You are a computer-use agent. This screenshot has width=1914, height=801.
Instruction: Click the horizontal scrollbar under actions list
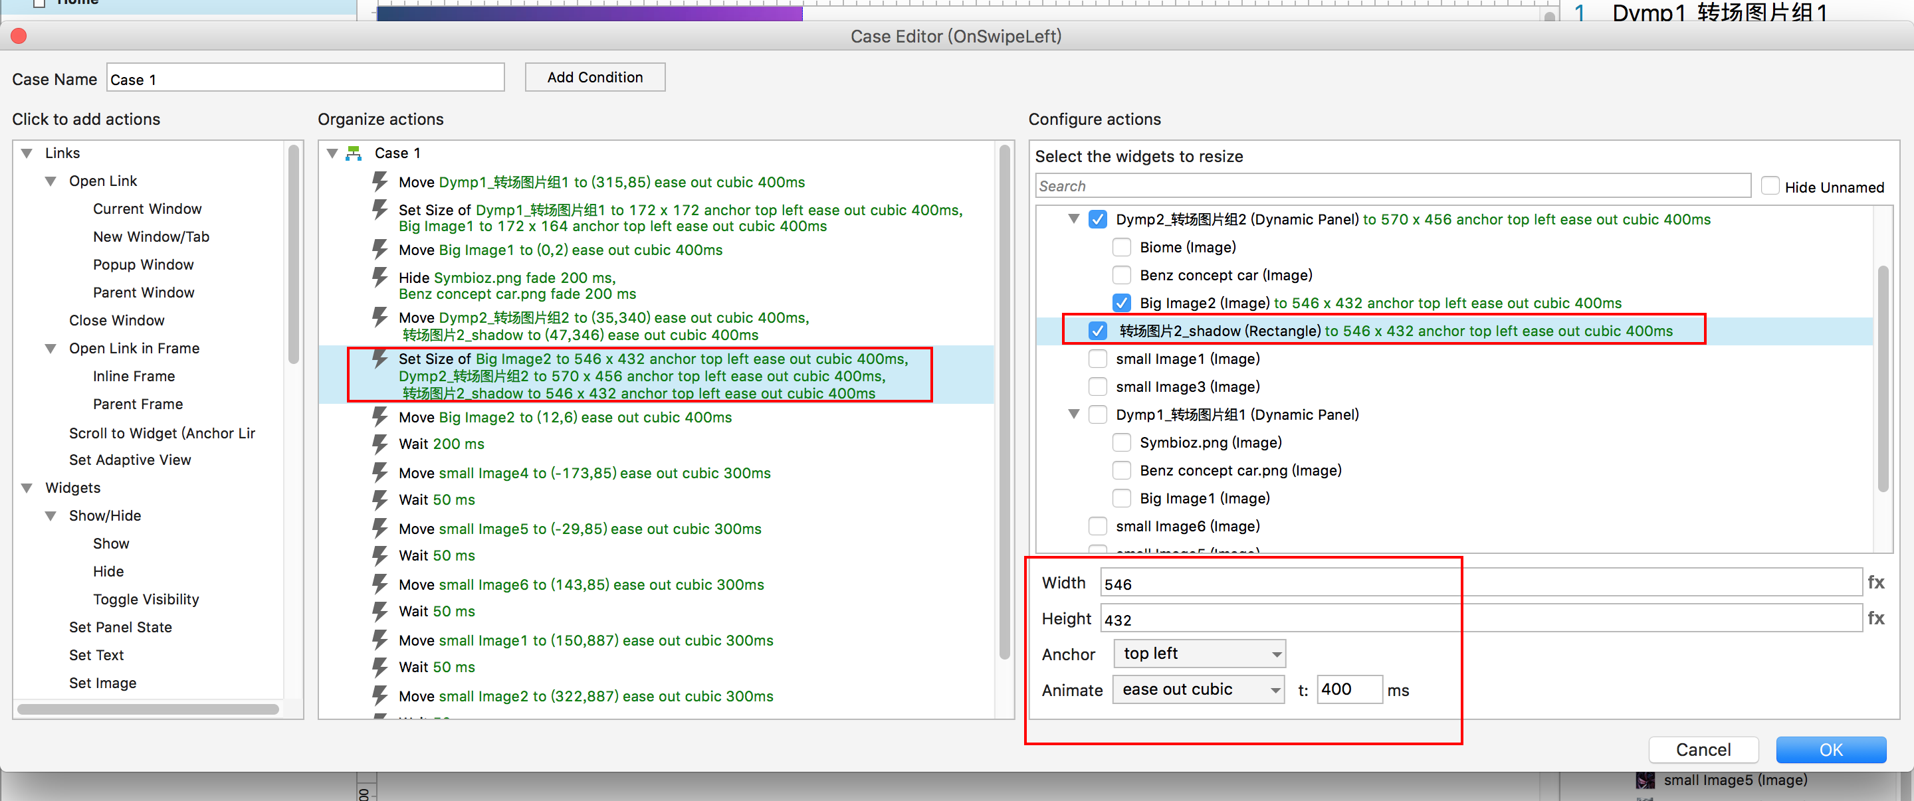pos(148,709)
